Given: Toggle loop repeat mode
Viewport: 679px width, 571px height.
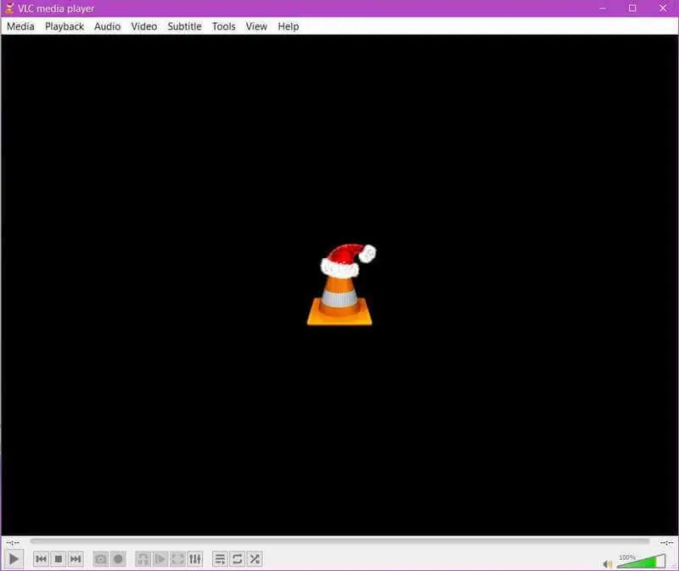Looking at the screenshot, I should (x=238, y=559).
